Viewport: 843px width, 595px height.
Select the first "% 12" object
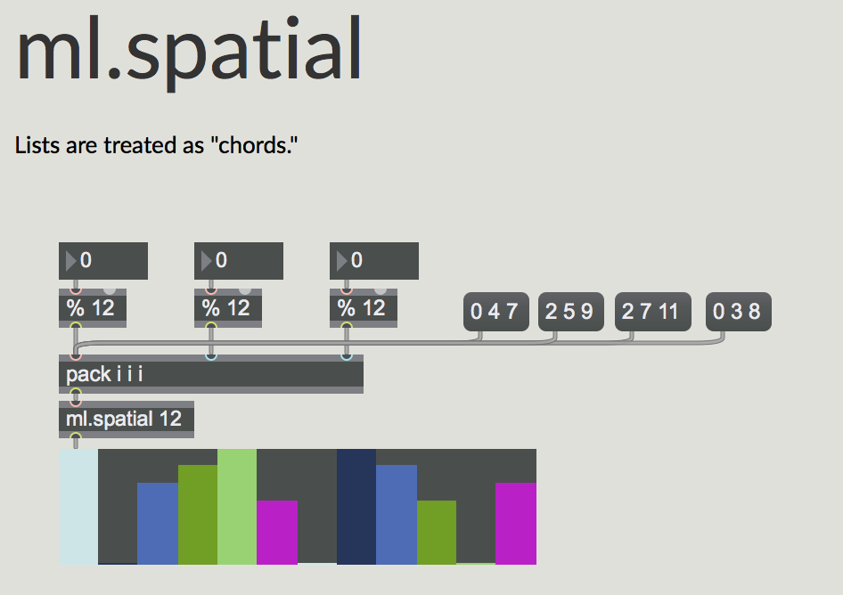92,308
